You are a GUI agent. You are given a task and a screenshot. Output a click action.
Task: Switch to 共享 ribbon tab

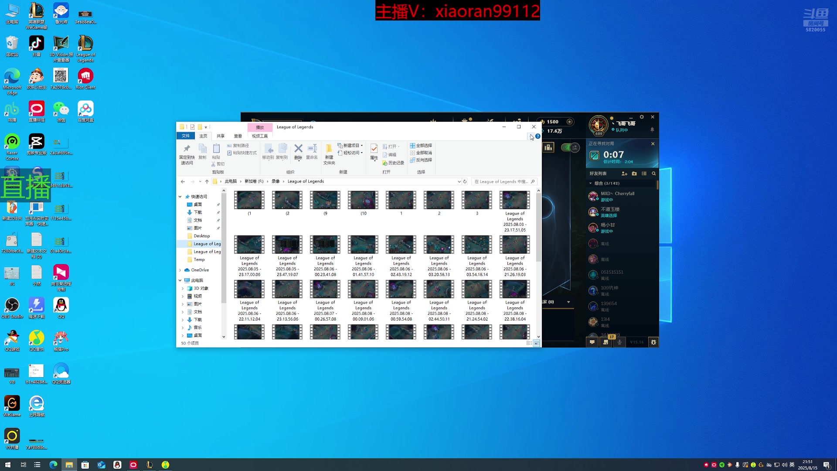pos(221,136)
